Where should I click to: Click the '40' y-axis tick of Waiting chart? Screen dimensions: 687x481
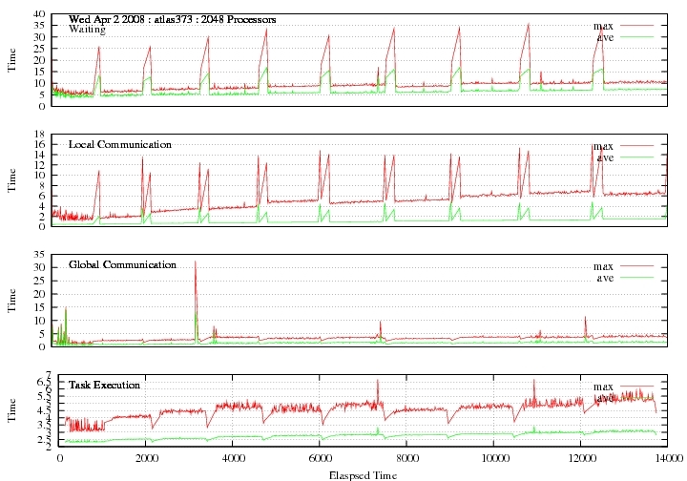coord(39,14)
